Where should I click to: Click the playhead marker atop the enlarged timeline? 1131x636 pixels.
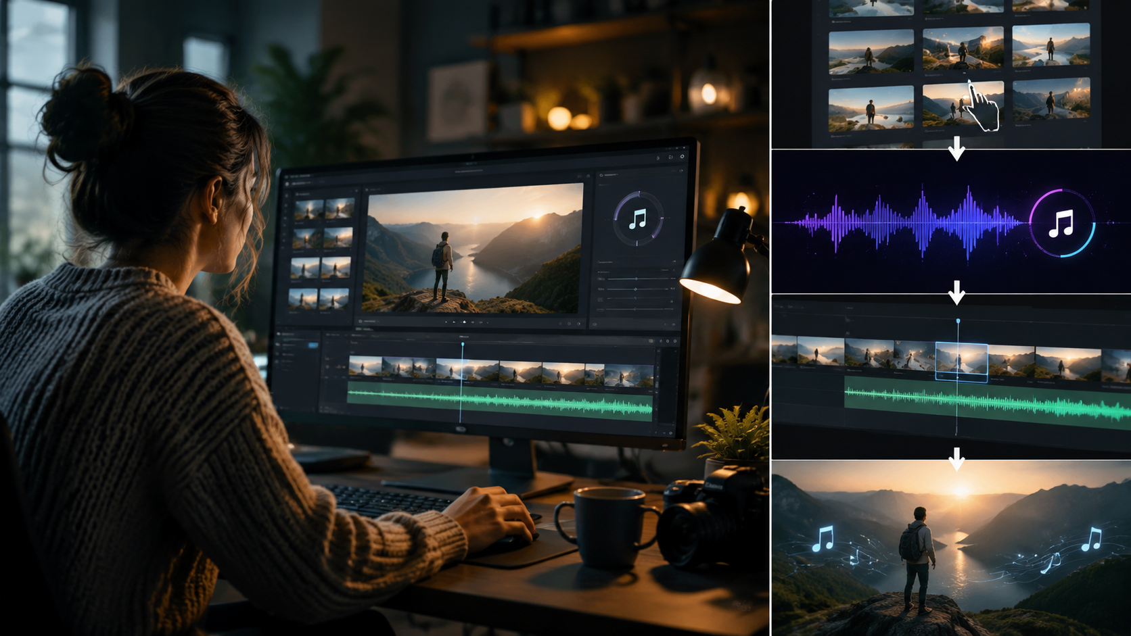[x=958, y=321]
